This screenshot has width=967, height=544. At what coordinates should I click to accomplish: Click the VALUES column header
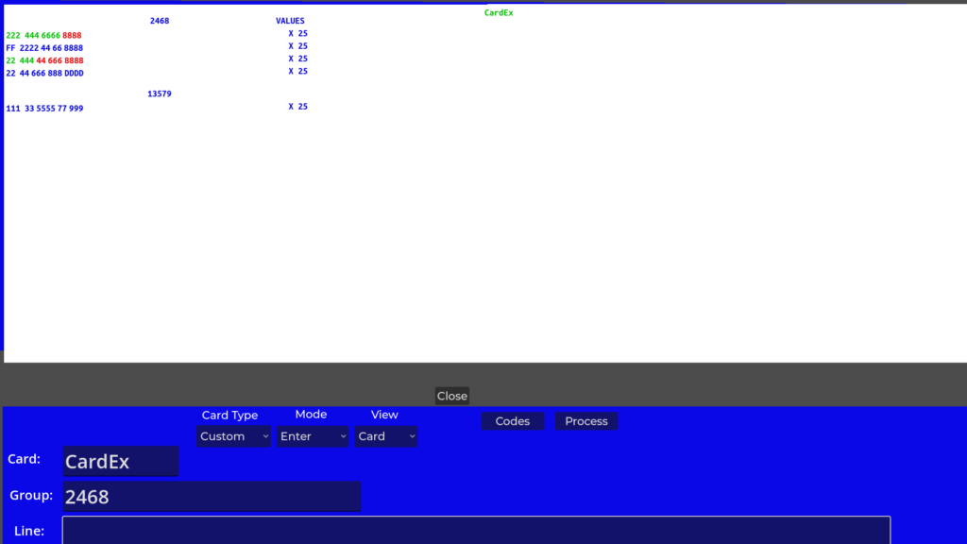click(290, 21)
